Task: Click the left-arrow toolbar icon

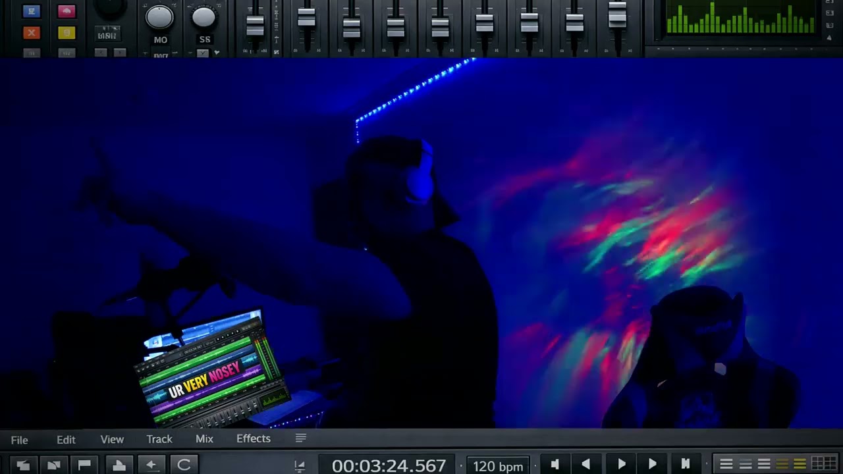Action: coord(151,465)
